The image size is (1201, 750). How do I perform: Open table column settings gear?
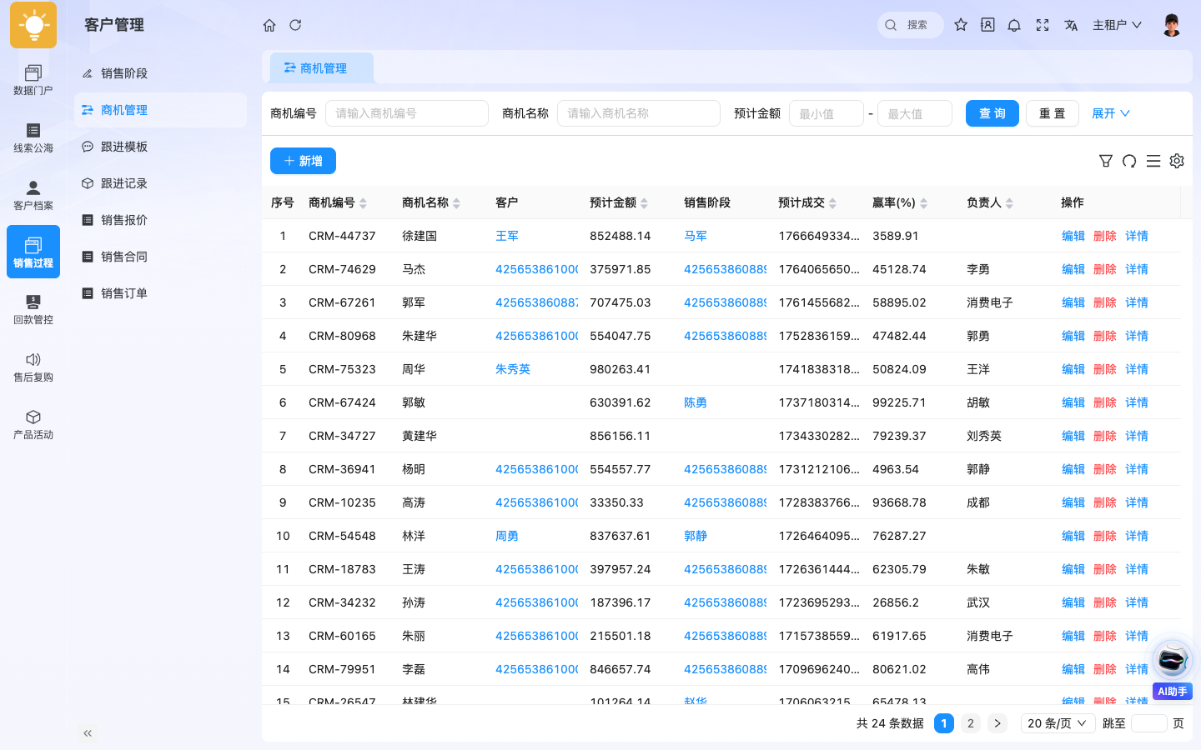1177,161
